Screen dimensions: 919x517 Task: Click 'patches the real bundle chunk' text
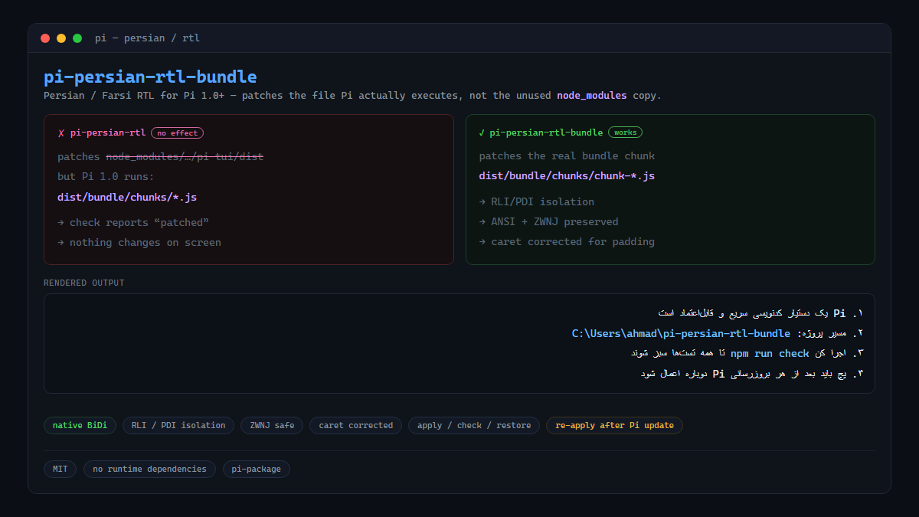pyautogui.click(x=567, y=155)
